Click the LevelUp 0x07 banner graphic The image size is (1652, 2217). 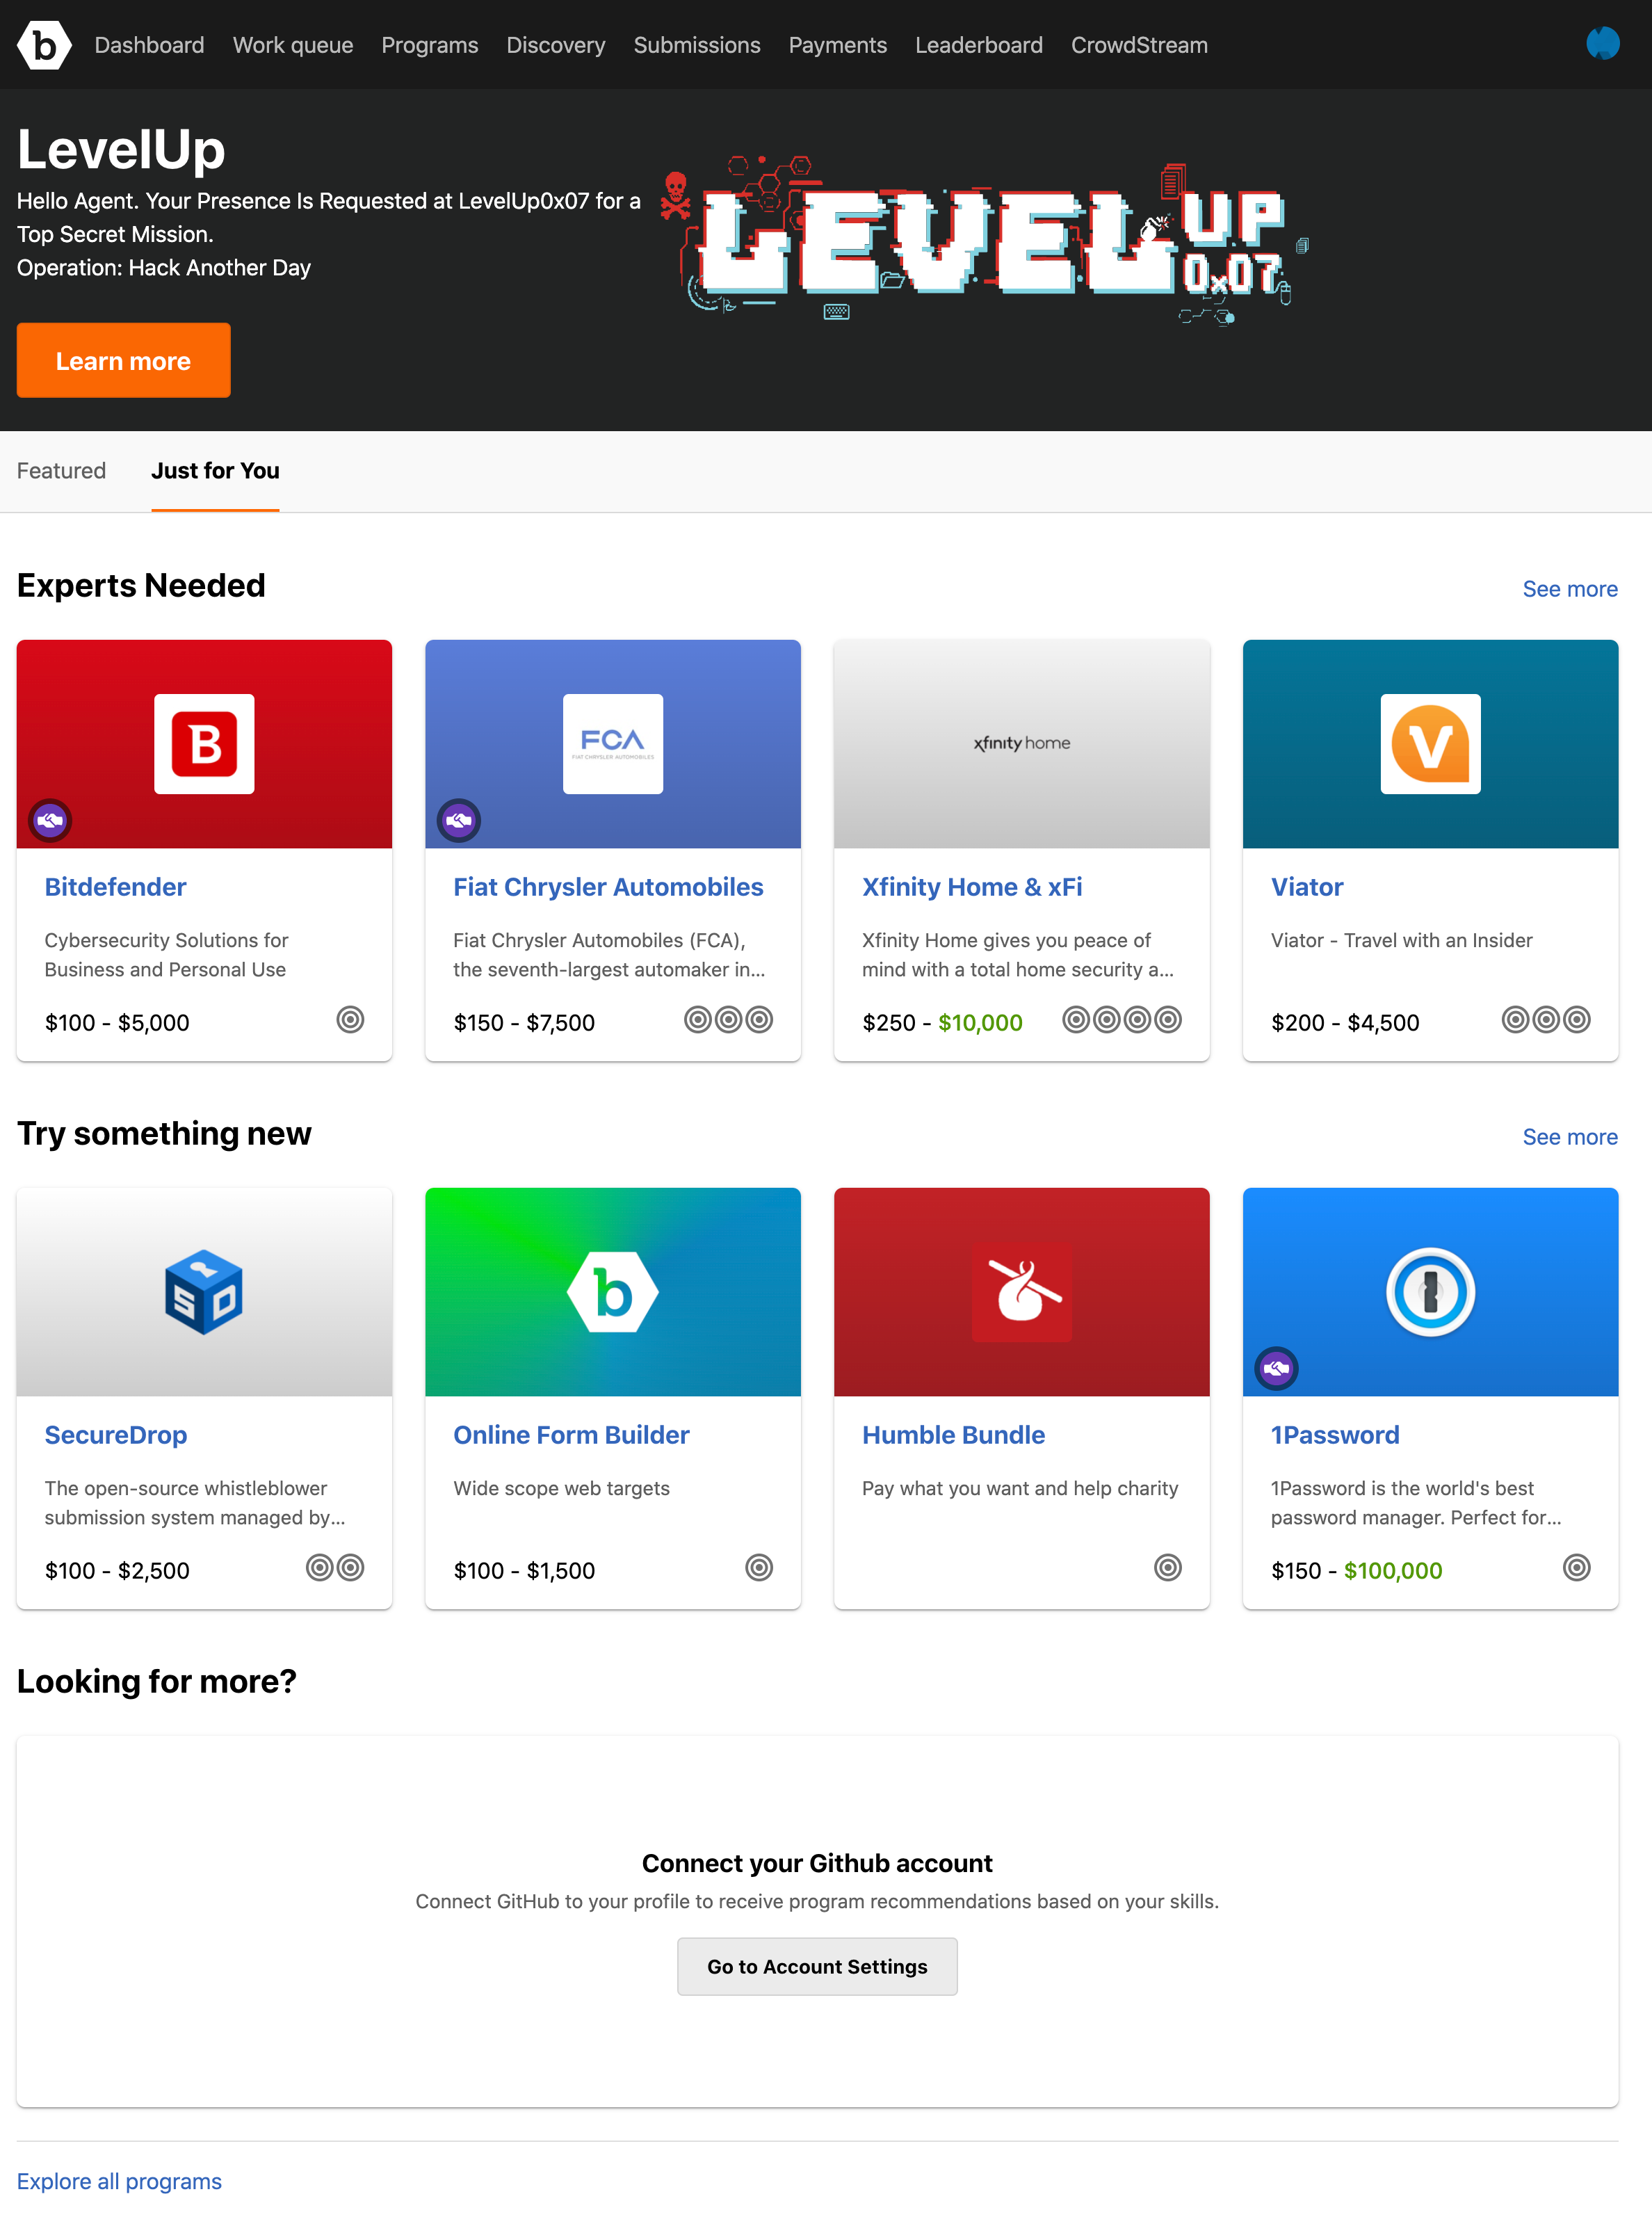tap(985, 240)
